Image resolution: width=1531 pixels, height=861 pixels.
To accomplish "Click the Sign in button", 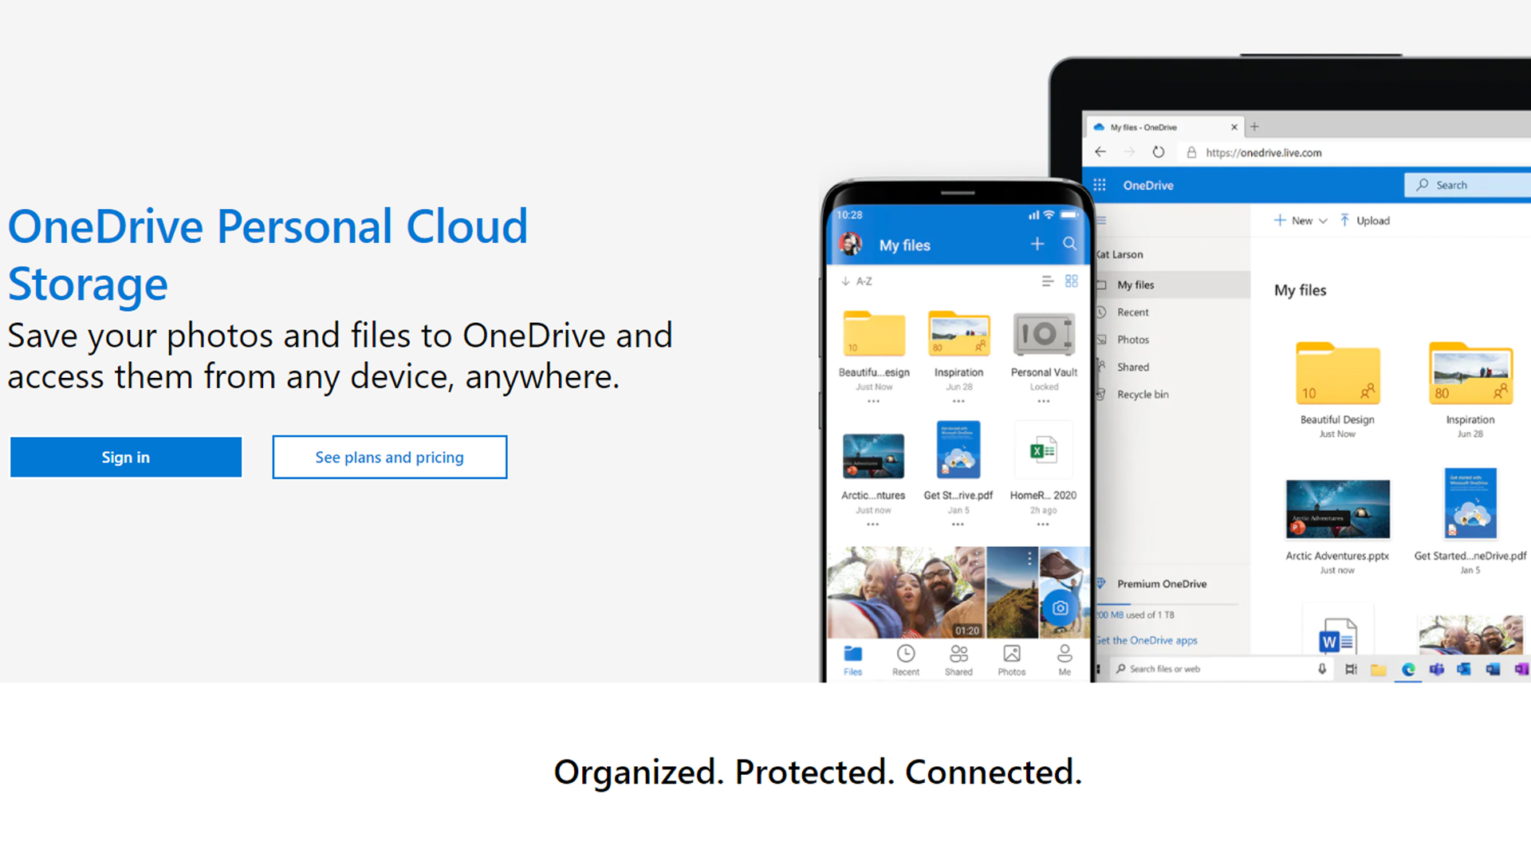I will (125, 457).
